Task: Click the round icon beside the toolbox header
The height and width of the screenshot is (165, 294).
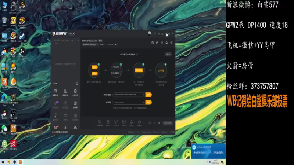Action: pos(77,83)
